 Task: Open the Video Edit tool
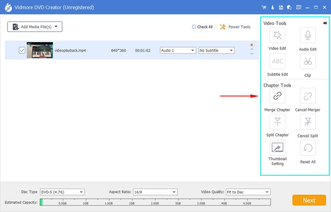pyautogui.click(x=277, y=36)
